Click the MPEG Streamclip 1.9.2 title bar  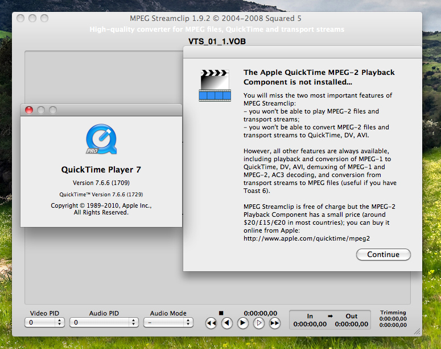point(216,19)
